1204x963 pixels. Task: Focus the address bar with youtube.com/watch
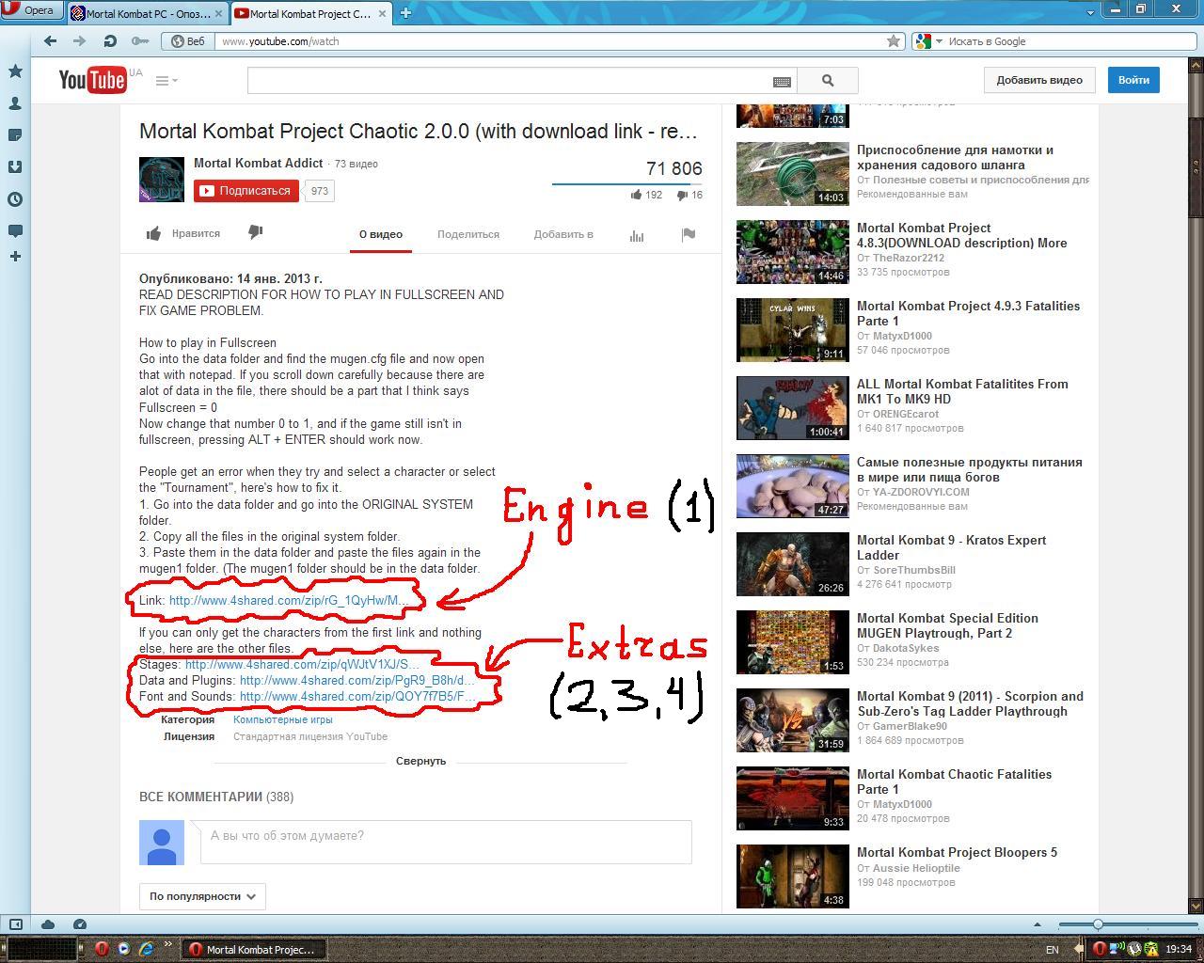point(550,41)
